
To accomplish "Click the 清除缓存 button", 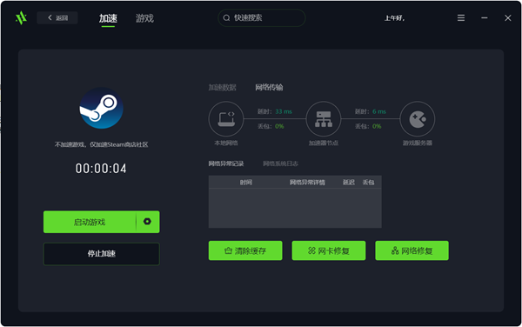I will [245, 250].
